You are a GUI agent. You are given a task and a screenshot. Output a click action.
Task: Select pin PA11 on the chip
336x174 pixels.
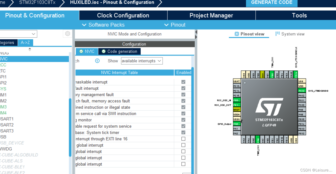302,100
